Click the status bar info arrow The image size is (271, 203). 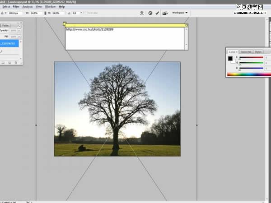coord(28,202)
